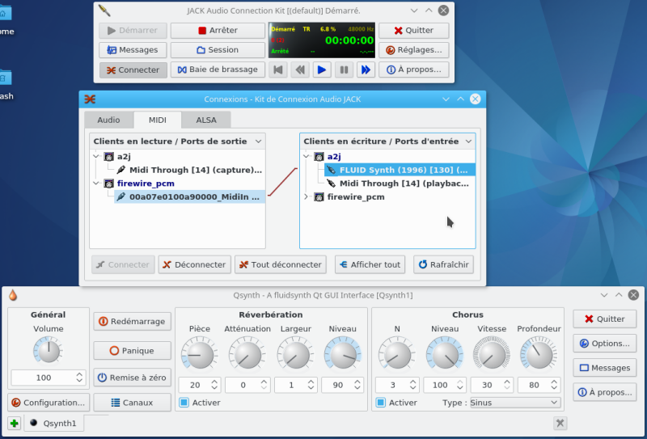Select the MIDI tab
This screenshot has height=439, width=647.
pos(157,120)
